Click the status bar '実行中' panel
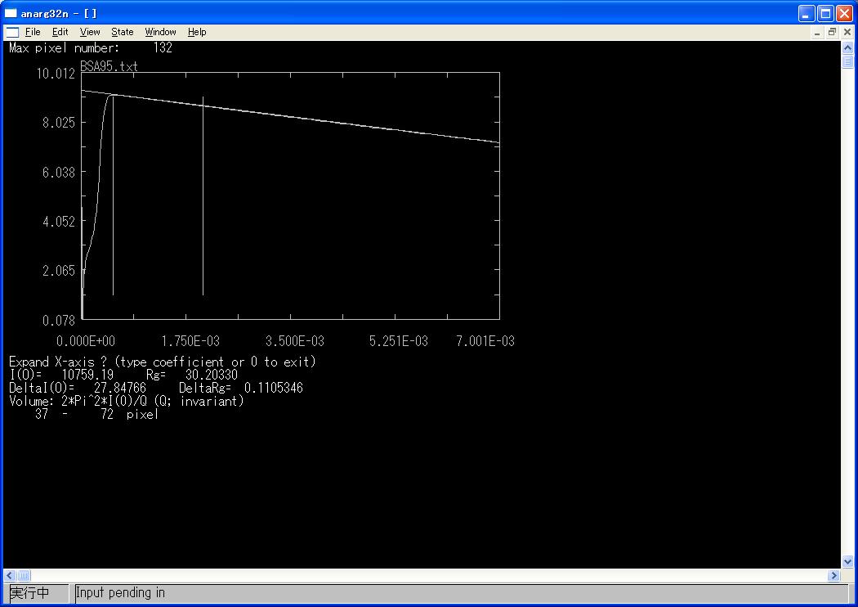858x607 pixels. [x=39, y=593]
